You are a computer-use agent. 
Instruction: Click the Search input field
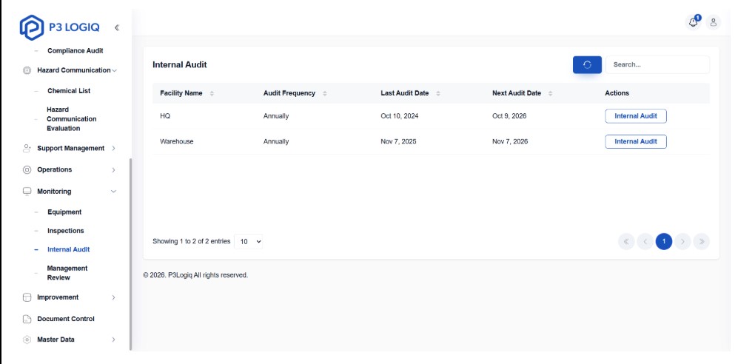[x=657, y=65]
